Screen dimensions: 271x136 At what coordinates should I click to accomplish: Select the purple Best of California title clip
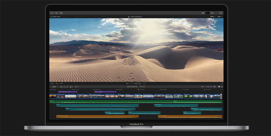point(68,92)
